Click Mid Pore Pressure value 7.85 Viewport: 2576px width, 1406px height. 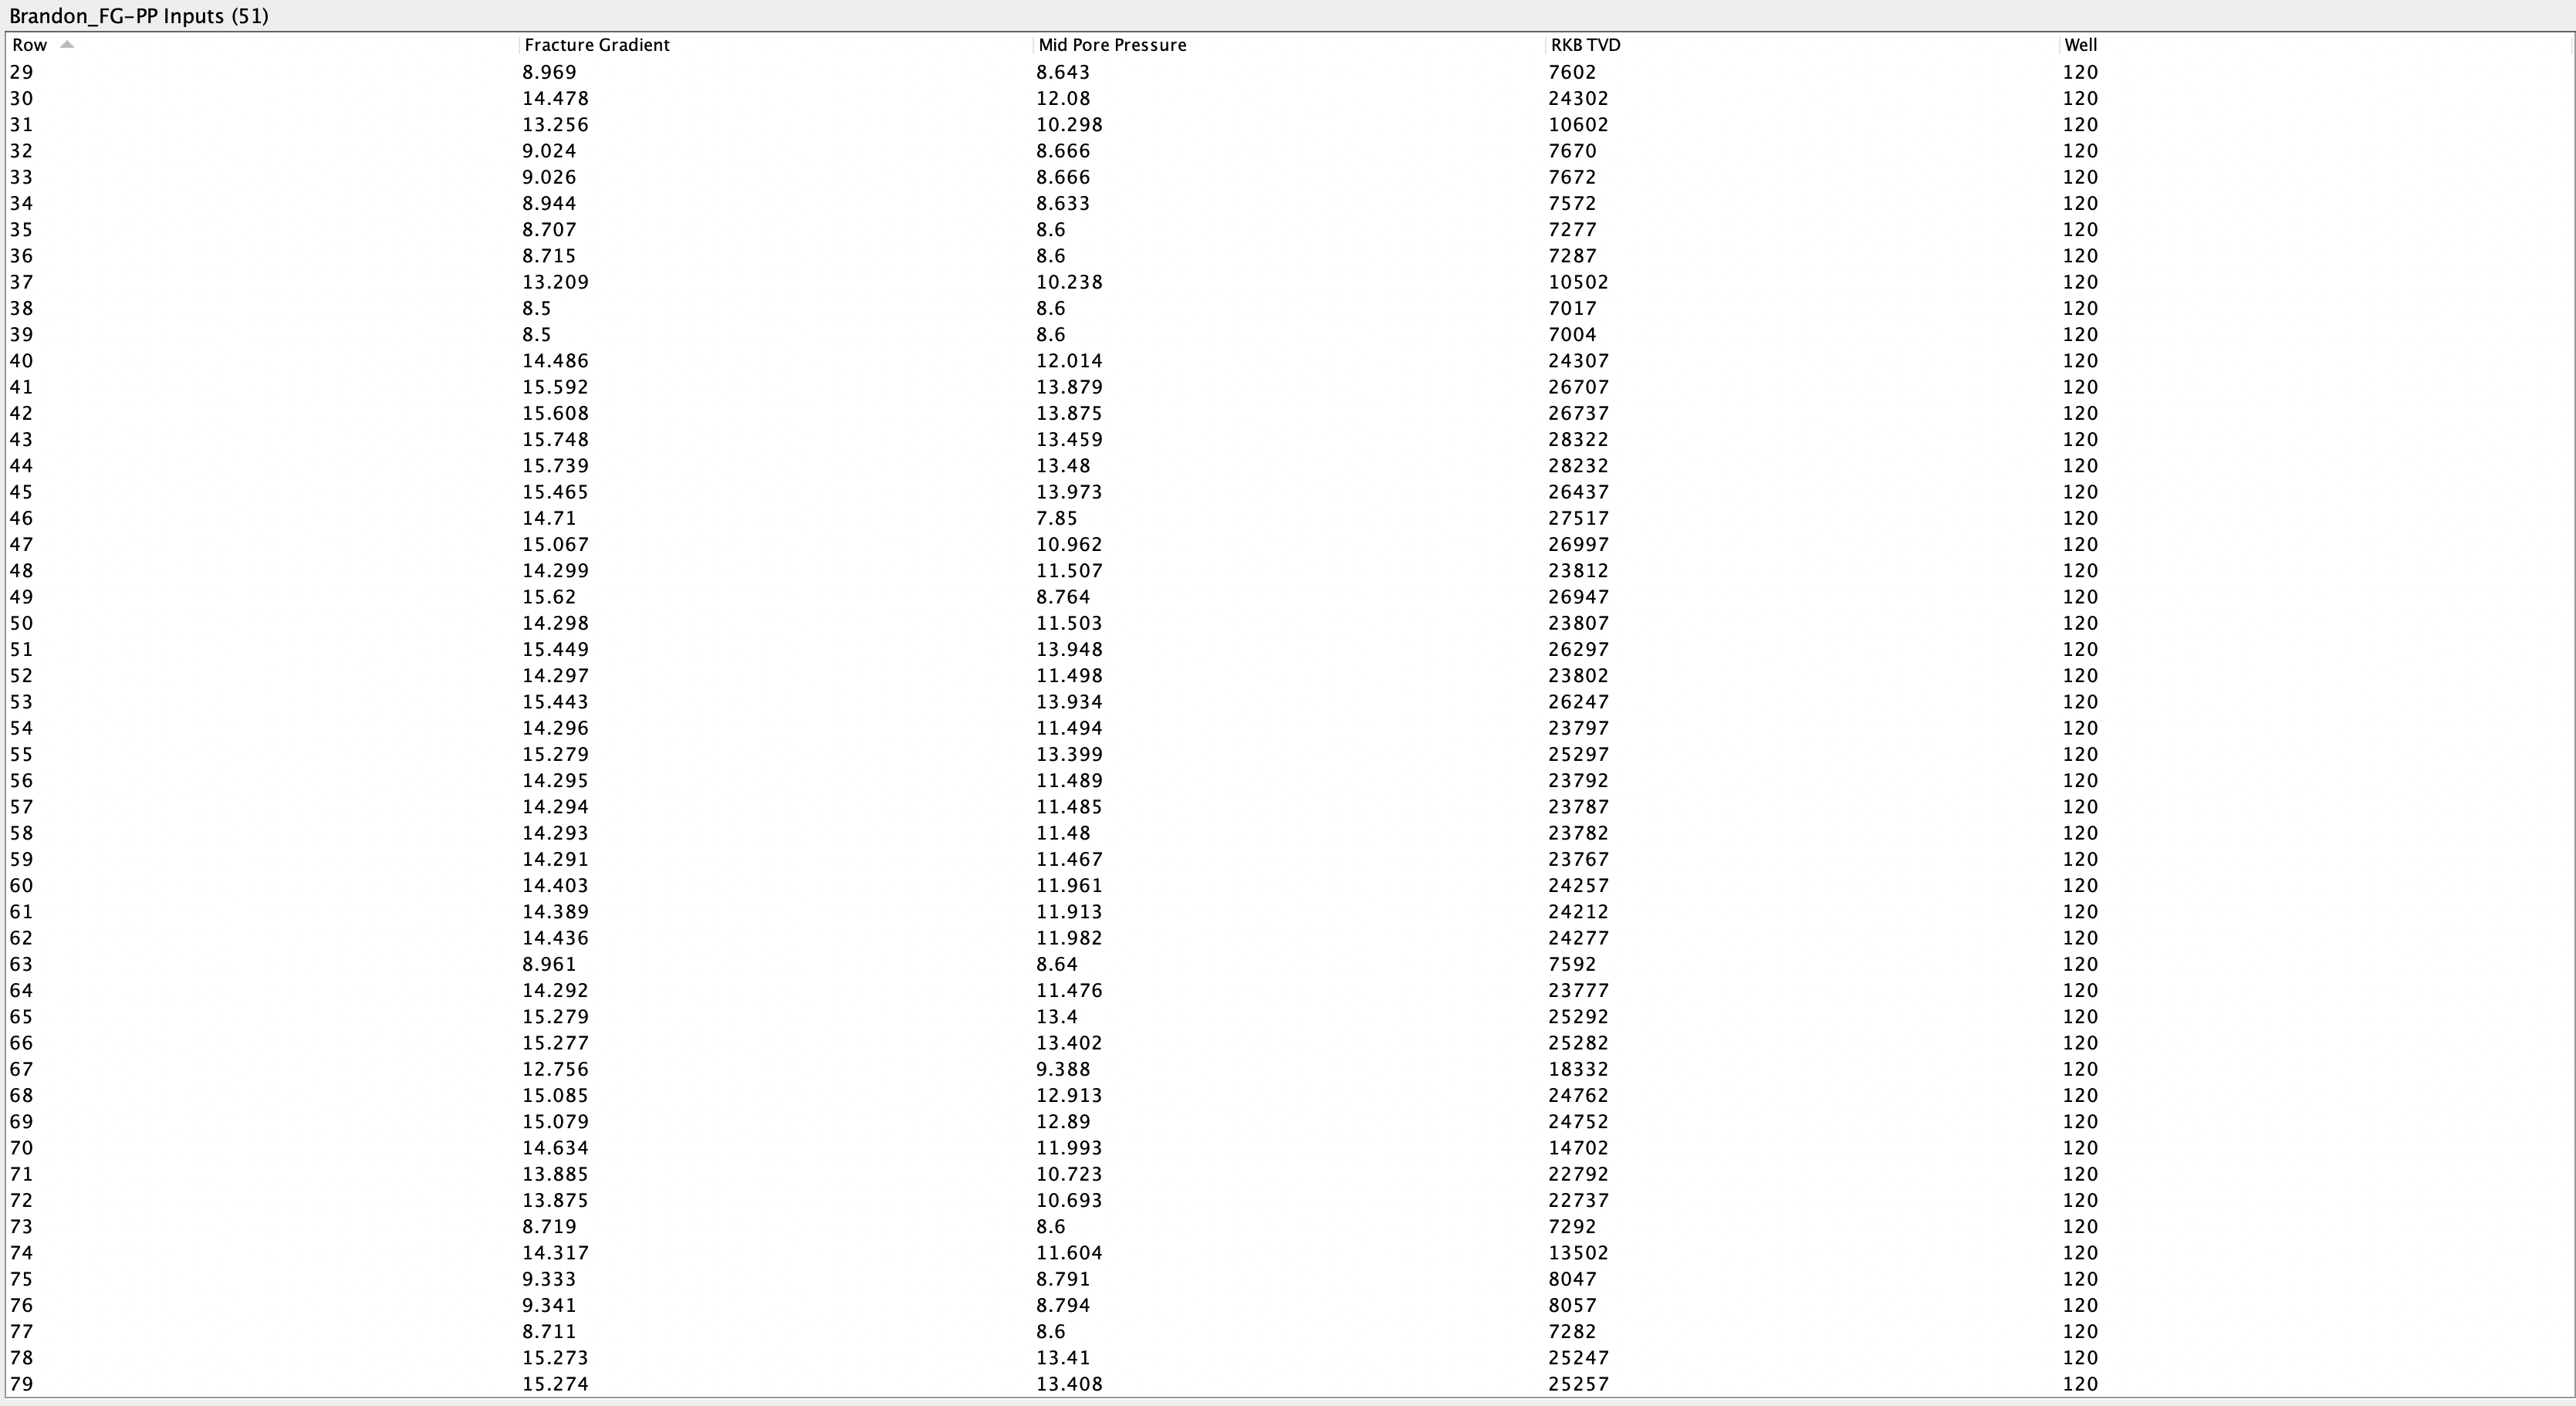tap(1056, 518)
